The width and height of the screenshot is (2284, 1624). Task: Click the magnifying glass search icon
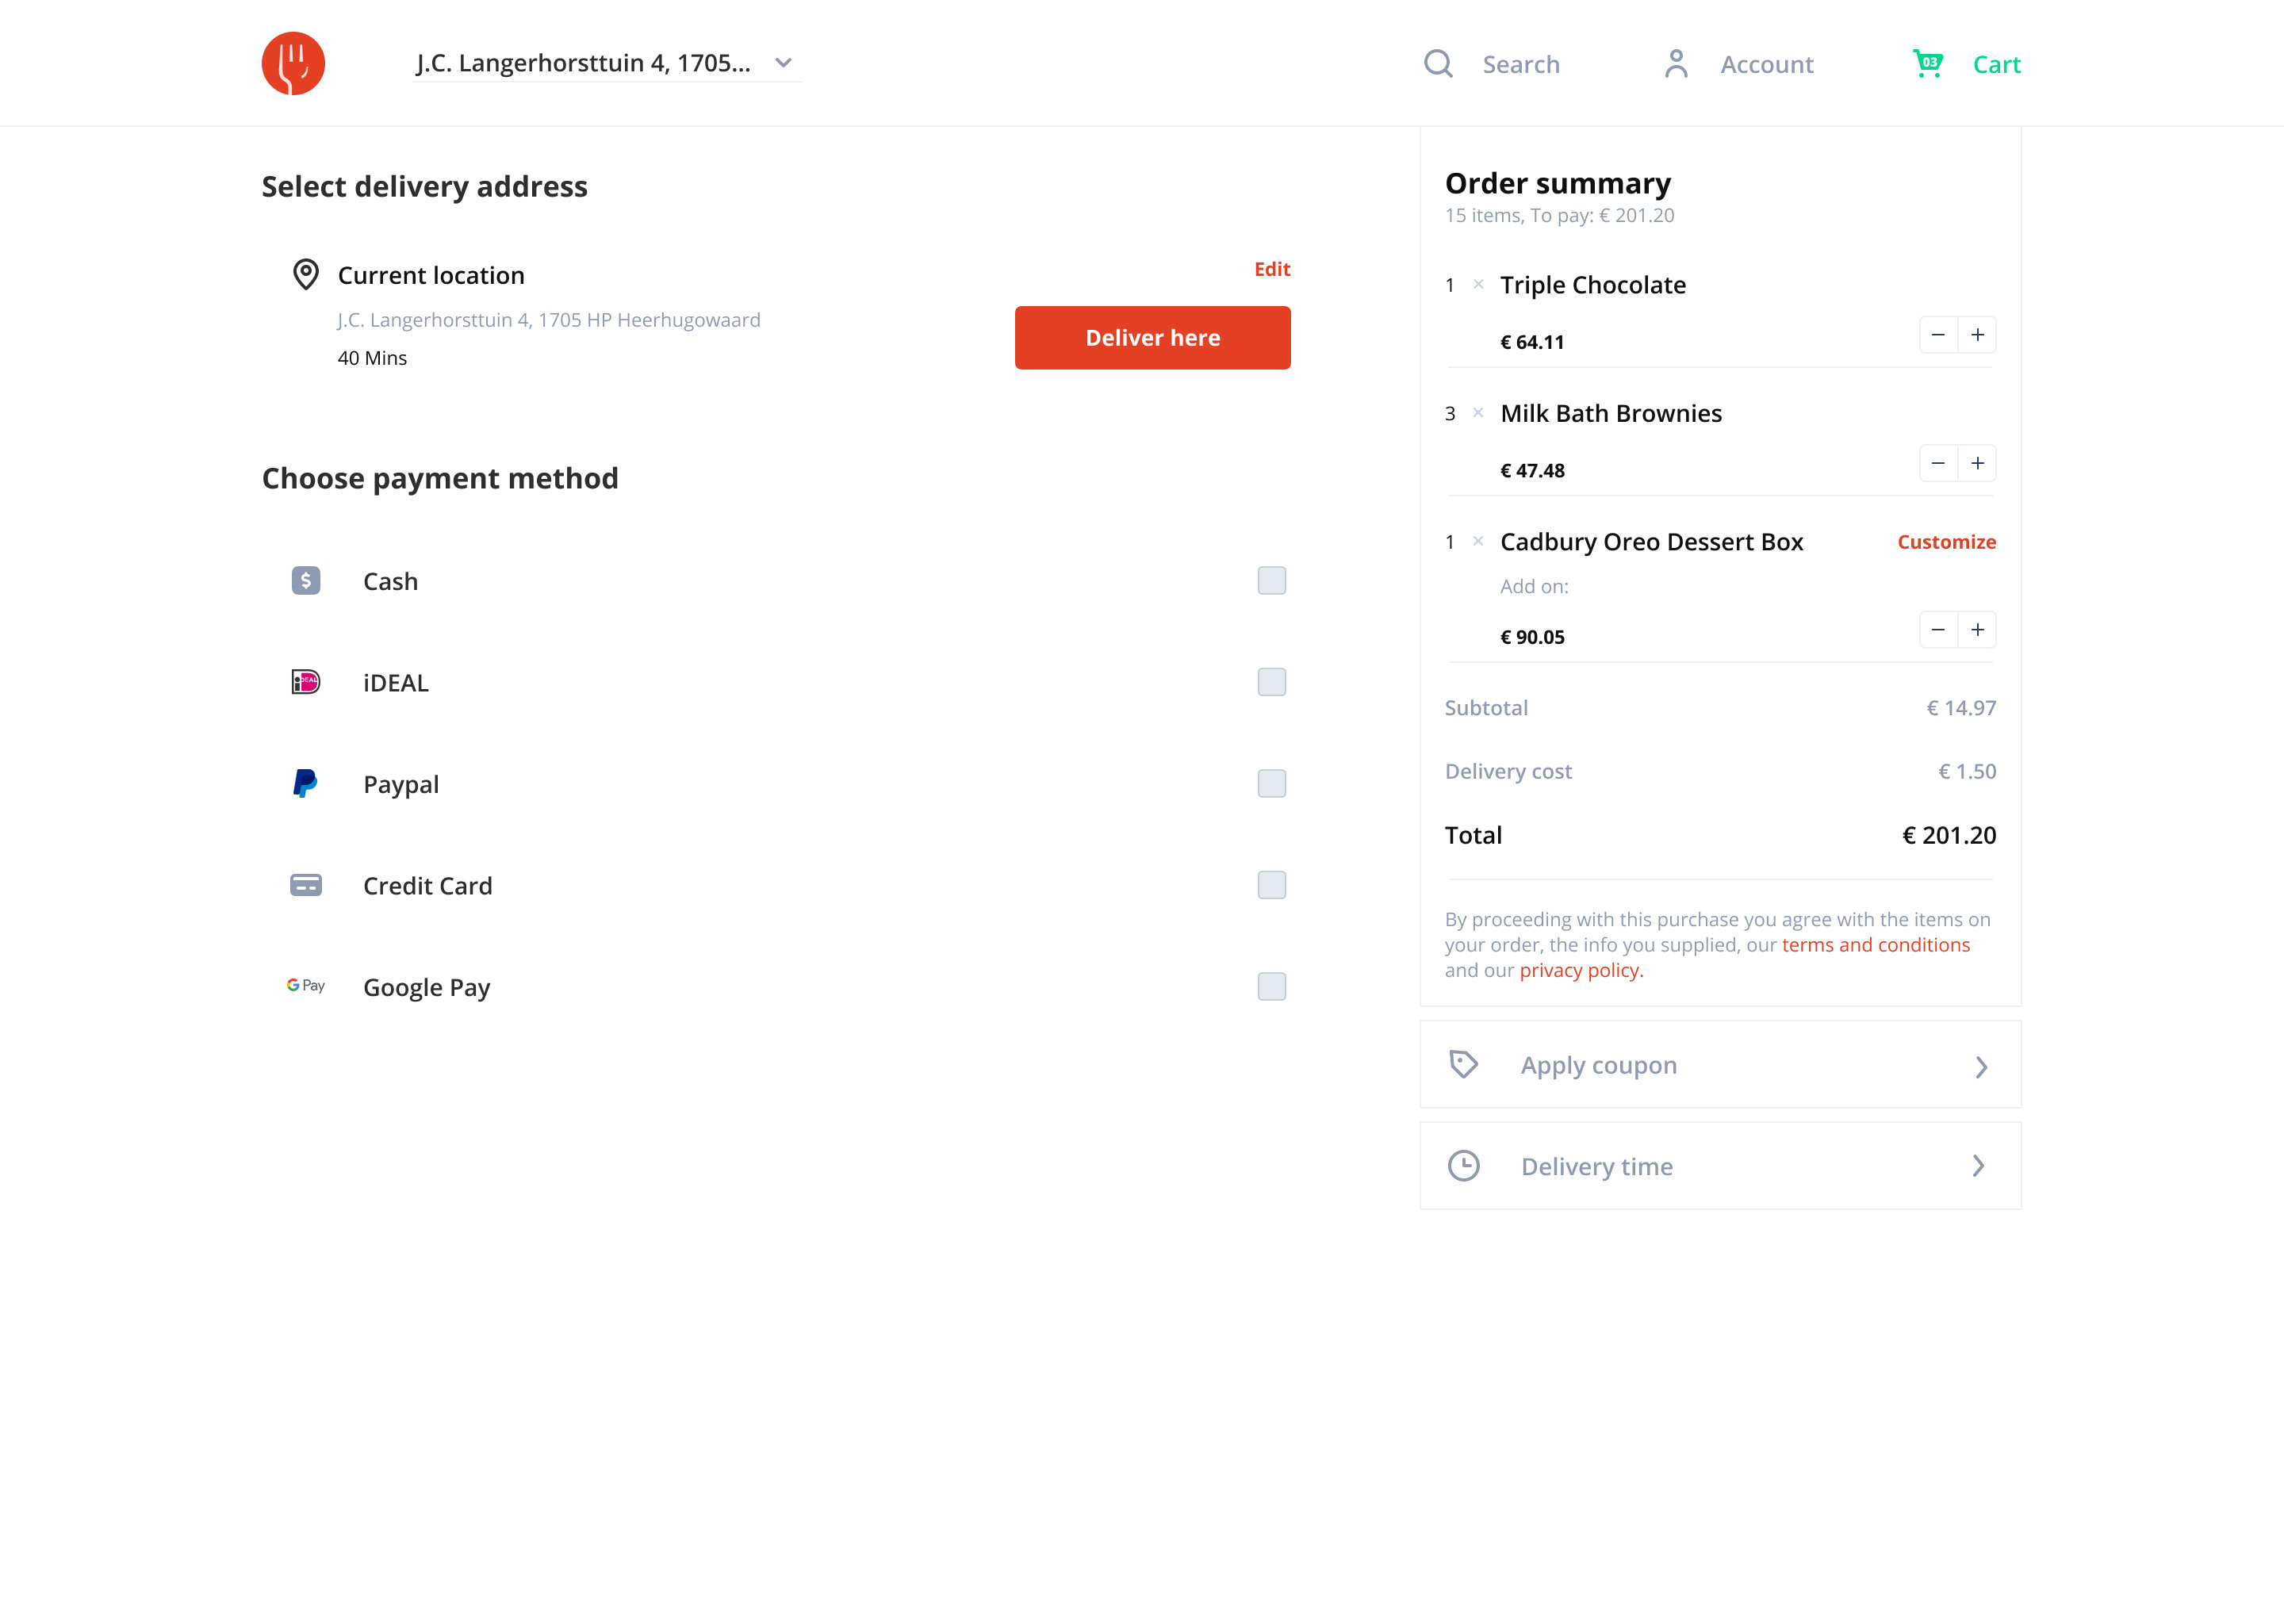[1438, 64]
